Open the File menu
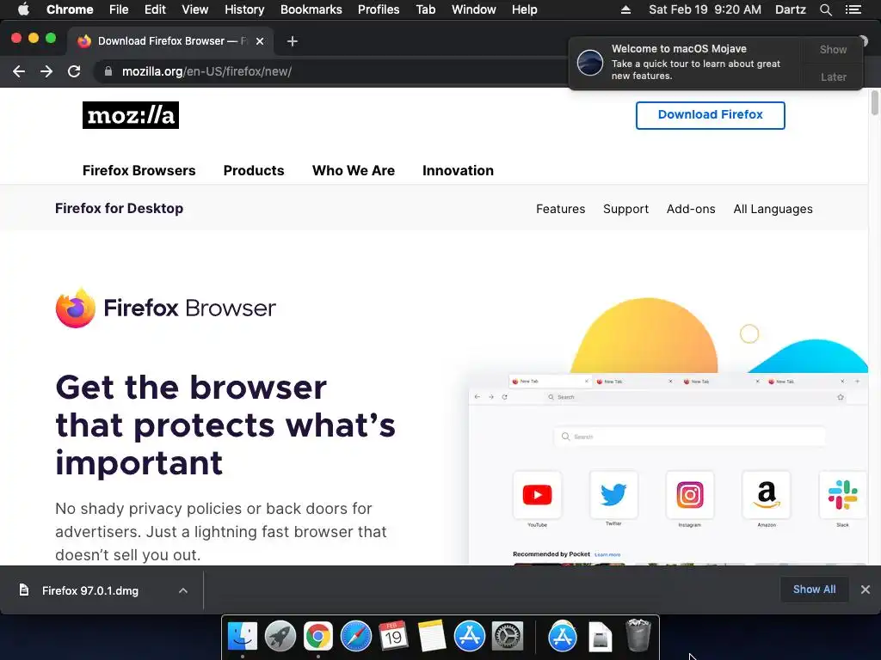This screenshot has width=881, height=660. 119,9
